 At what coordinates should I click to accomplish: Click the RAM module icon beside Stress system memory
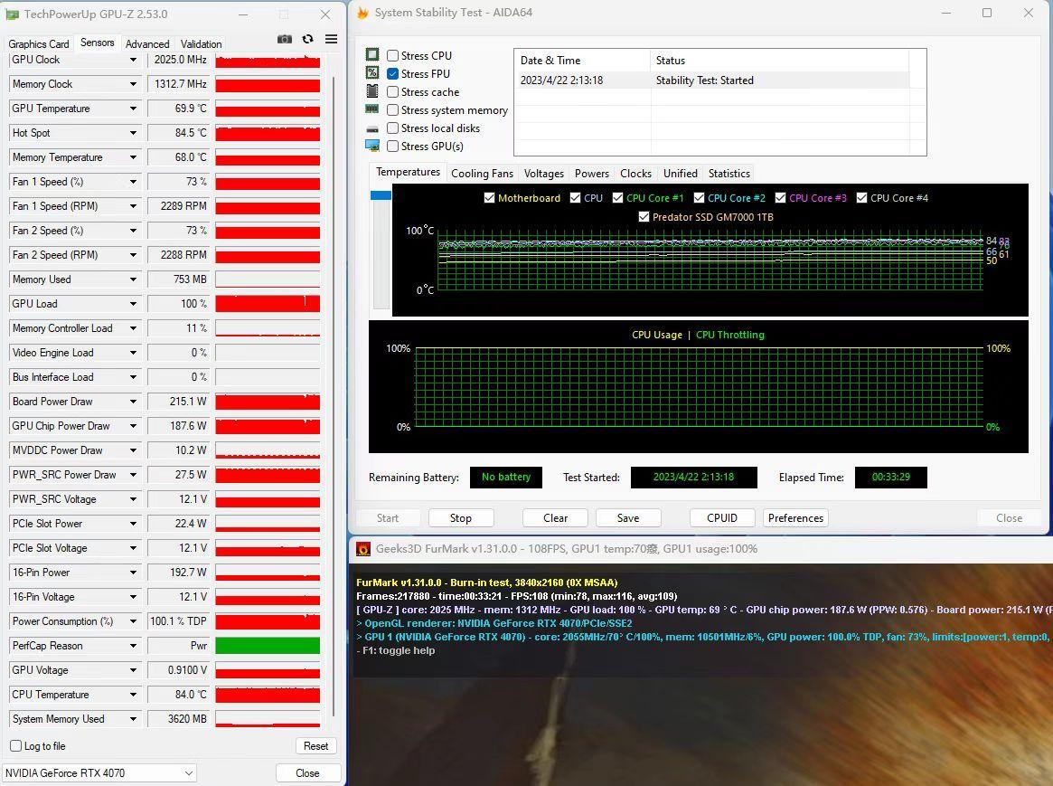(372, 109)
